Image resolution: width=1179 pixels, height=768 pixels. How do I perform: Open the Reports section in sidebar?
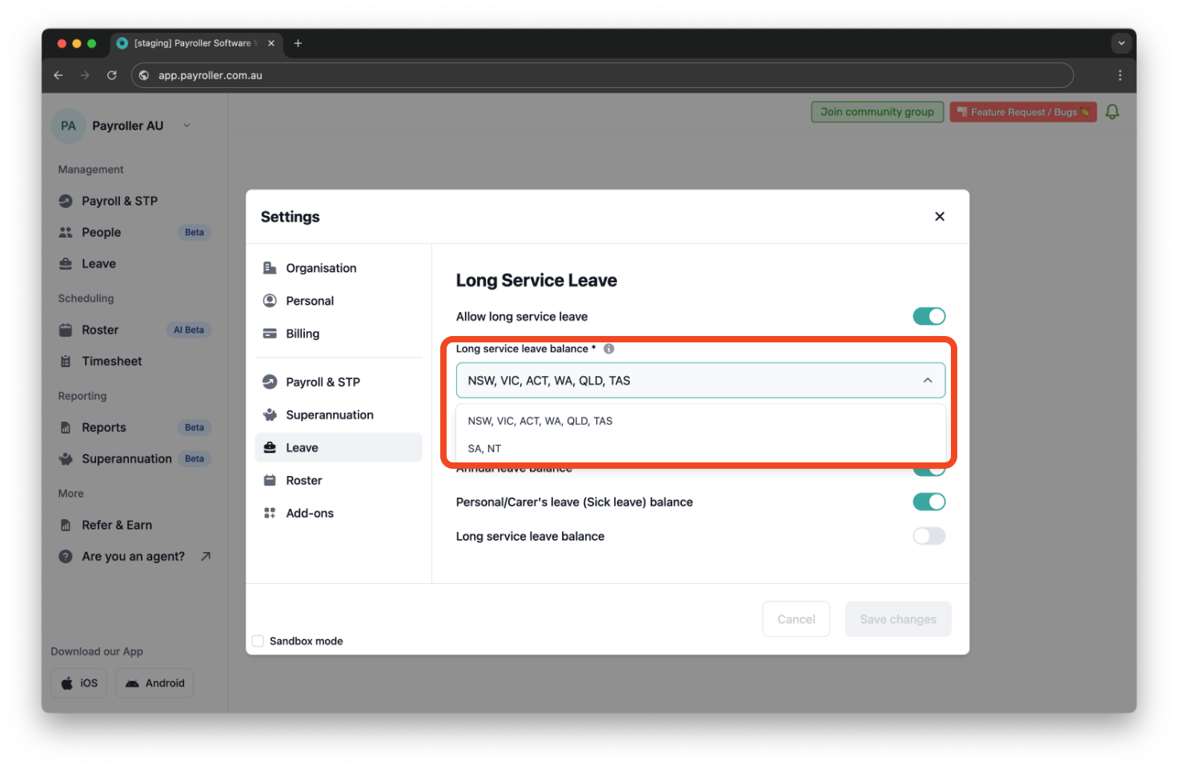click(102, 427)
